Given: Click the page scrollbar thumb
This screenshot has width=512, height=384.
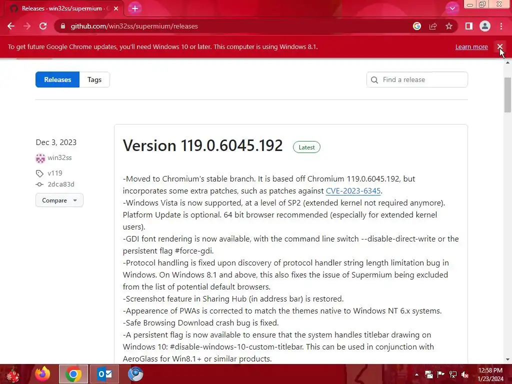Looking at the screenshot, I should pyautogui.click(x=507, y=95).
